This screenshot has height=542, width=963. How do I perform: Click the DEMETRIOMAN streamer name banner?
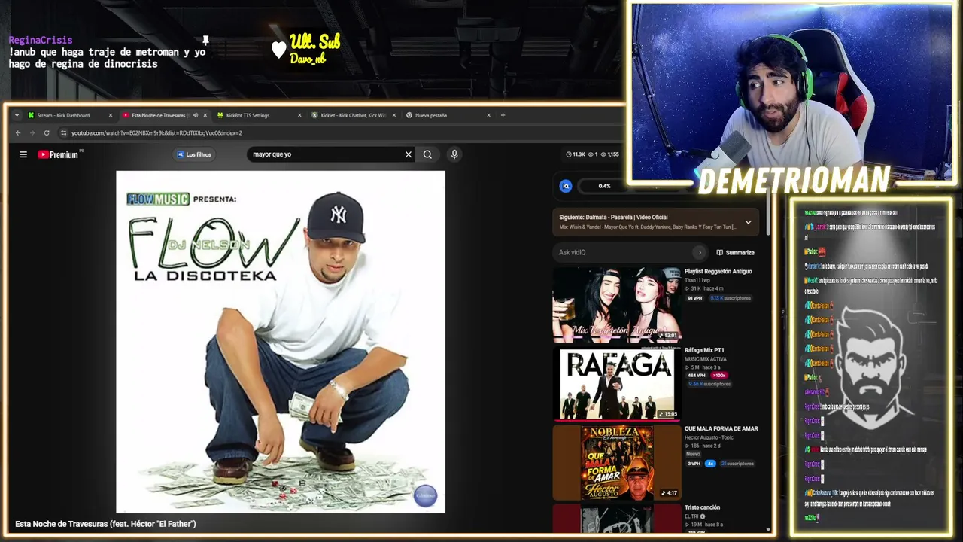794,181
